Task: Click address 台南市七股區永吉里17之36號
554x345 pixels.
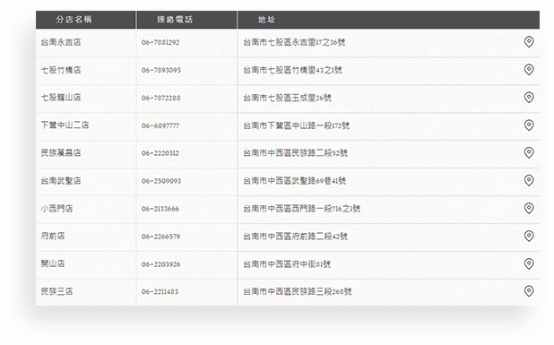Action: (294, 42)
